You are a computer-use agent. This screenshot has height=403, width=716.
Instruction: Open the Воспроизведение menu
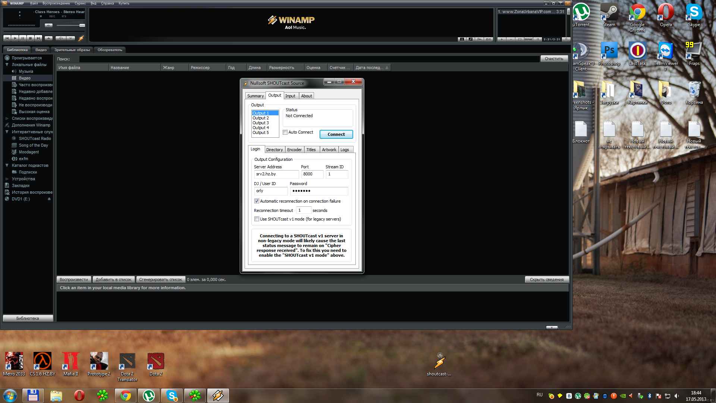pos(56,3)
